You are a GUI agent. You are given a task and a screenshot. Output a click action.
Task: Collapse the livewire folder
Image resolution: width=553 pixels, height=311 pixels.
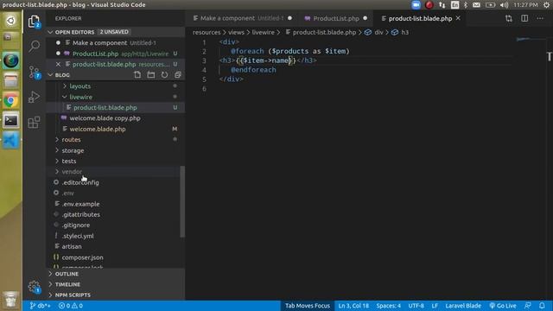[80, 97]
